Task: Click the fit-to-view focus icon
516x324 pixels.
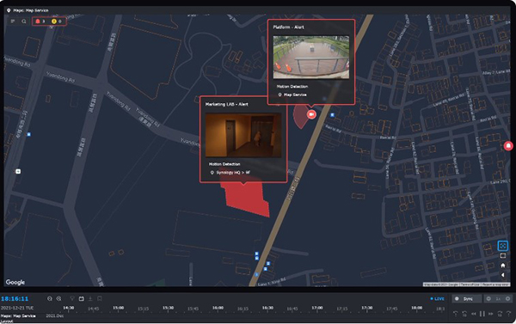Action: point(502,246)
